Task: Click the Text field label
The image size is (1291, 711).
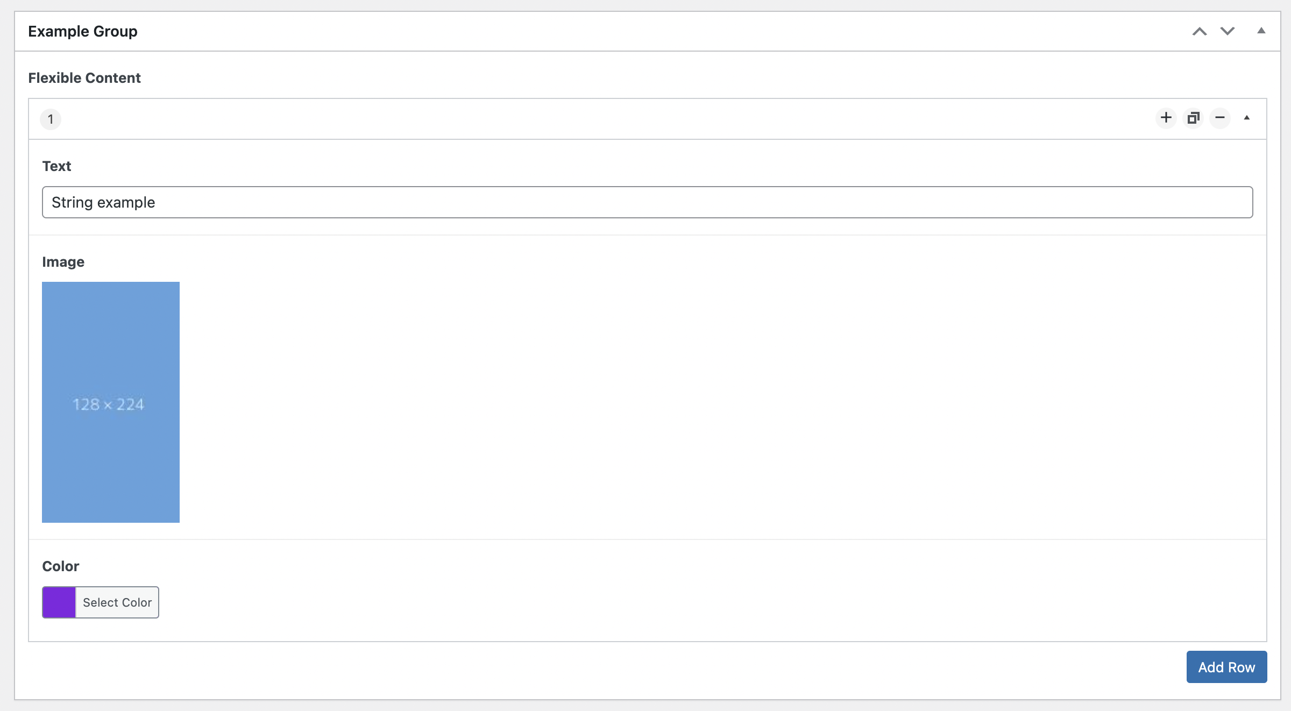Action: click(56, 166)
